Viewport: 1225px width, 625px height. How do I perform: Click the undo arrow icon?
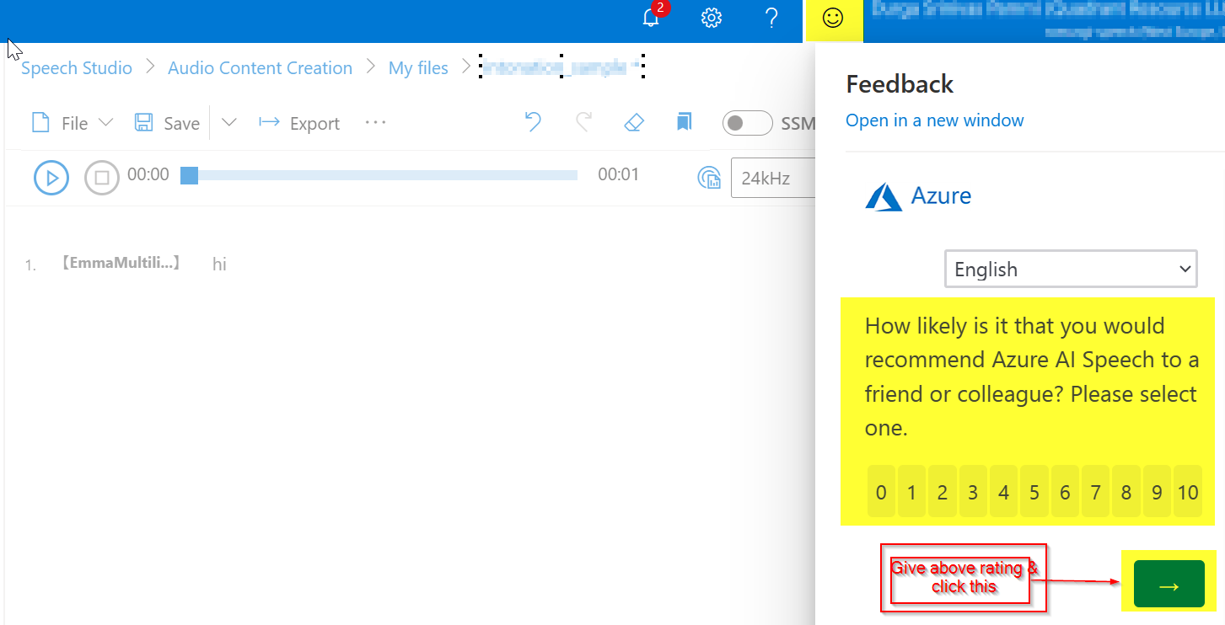click(533, 123)
